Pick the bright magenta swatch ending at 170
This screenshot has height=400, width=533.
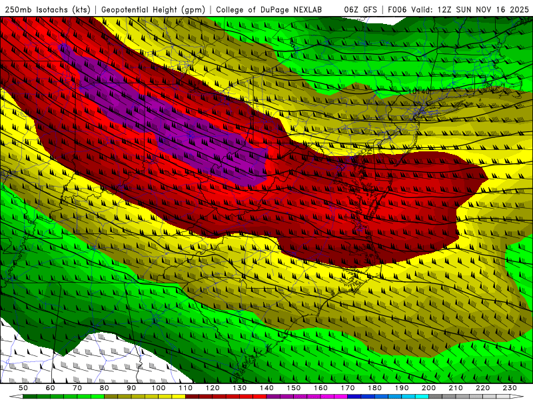pyautogui.click(x=341, y=396)
